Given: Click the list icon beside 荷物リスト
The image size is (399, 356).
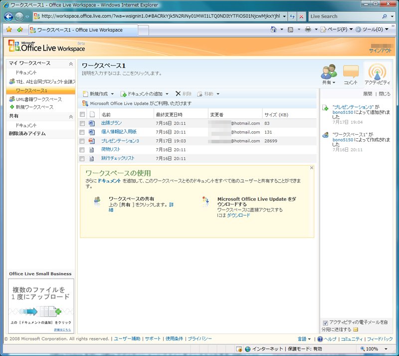Looking at the screenshot, I should pyautogui.click(x=92, y=150).
